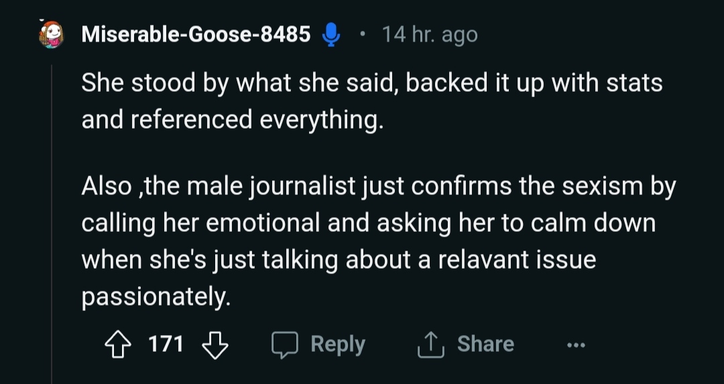Viewport: 724px width, 384px height.
Task: Click the share upload arrow icon
Action: pyautogui.click(x=431, y=345)
